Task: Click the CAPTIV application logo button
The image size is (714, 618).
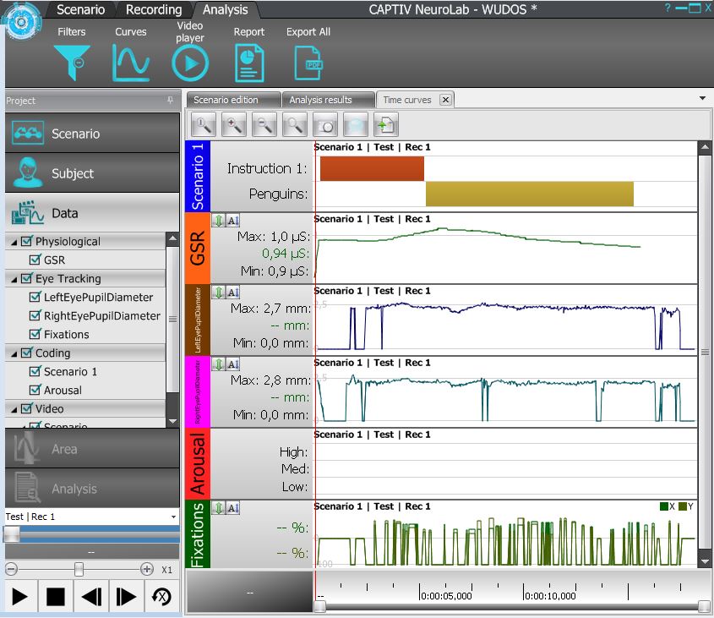Action: (21, 21)
